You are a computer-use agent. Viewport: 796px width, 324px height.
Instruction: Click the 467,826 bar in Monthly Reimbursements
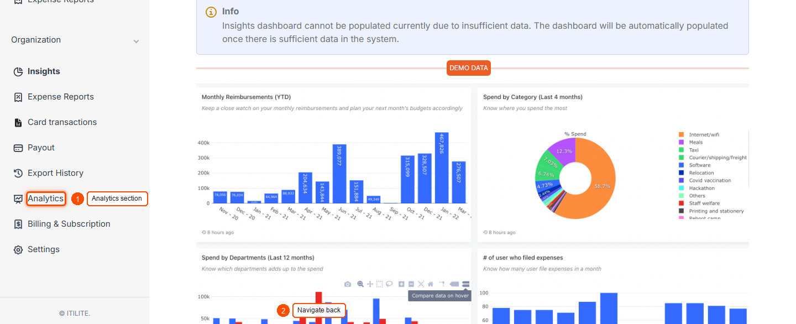coord(441,168)
